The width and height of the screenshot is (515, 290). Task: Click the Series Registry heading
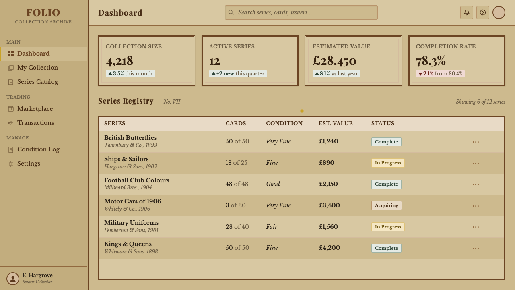point(126,101)
